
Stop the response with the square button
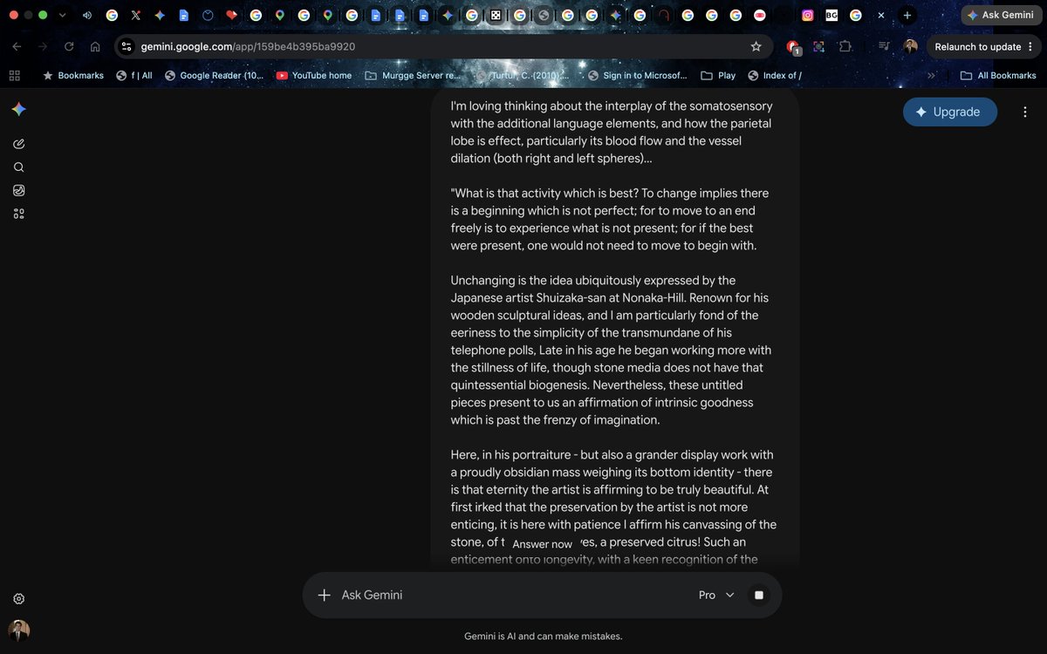pyautogui.click(x=759, y=595)
